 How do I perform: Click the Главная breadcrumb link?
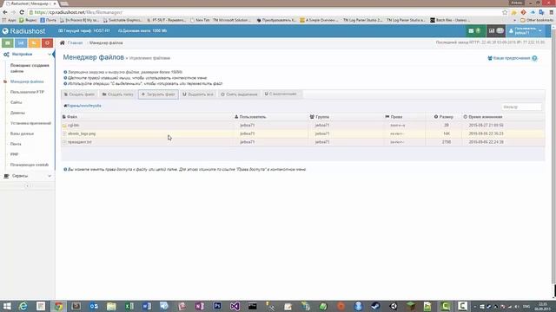[x=76, y=42]
